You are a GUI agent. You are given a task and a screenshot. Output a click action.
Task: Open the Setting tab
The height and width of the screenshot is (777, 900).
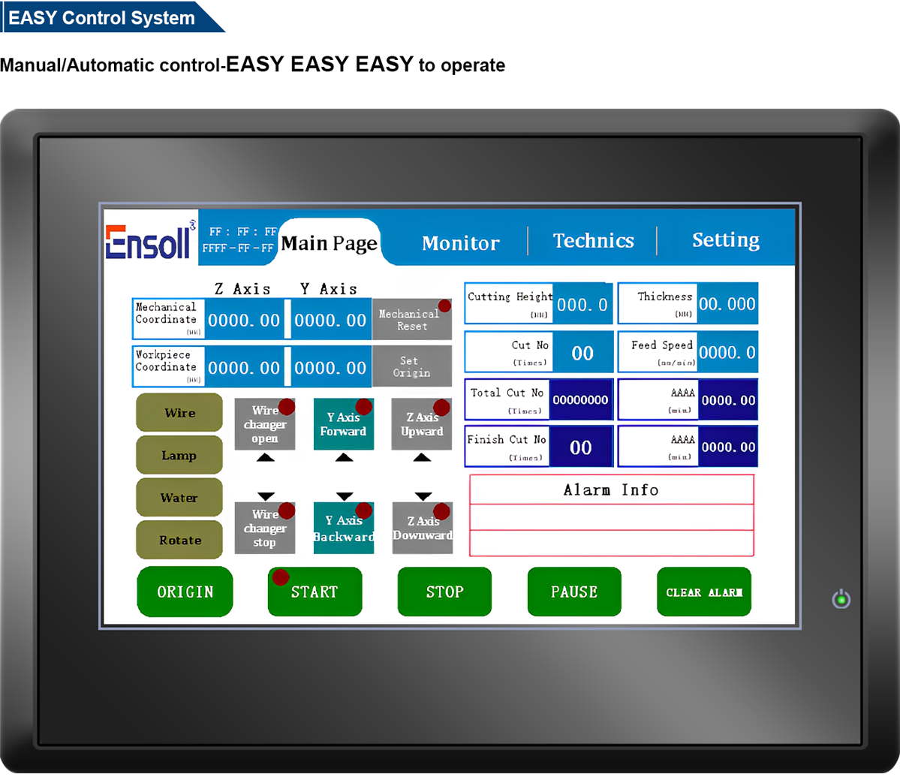point(726,240)
